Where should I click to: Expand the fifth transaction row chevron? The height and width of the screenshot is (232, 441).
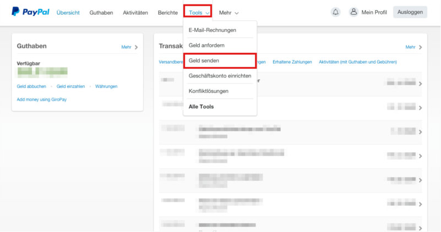click(x=420, y=180)
